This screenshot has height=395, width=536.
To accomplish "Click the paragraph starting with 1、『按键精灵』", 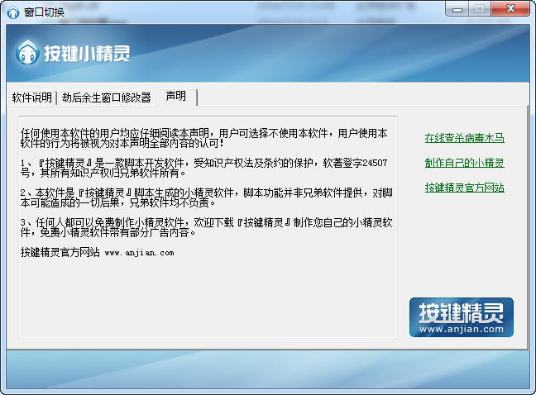I will click(203, 168).
